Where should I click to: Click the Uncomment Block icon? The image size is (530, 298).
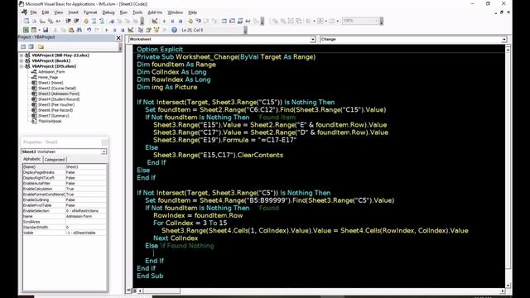pyautogui.click(x=102, y=21)
